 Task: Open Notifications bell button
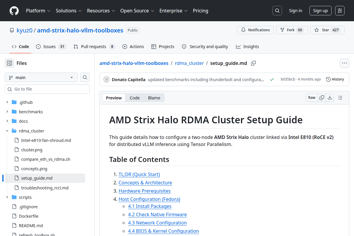point(255,30)
